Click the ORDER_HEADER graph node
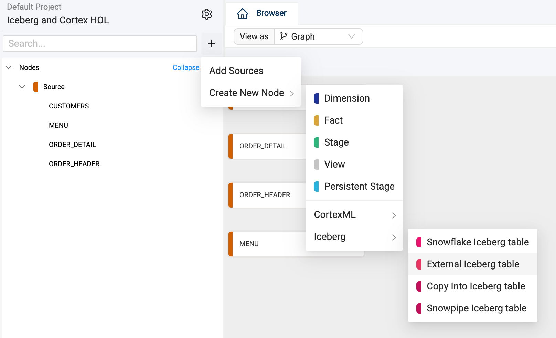The height and width of the screenshot is (338, 556). tap(267, 195)
